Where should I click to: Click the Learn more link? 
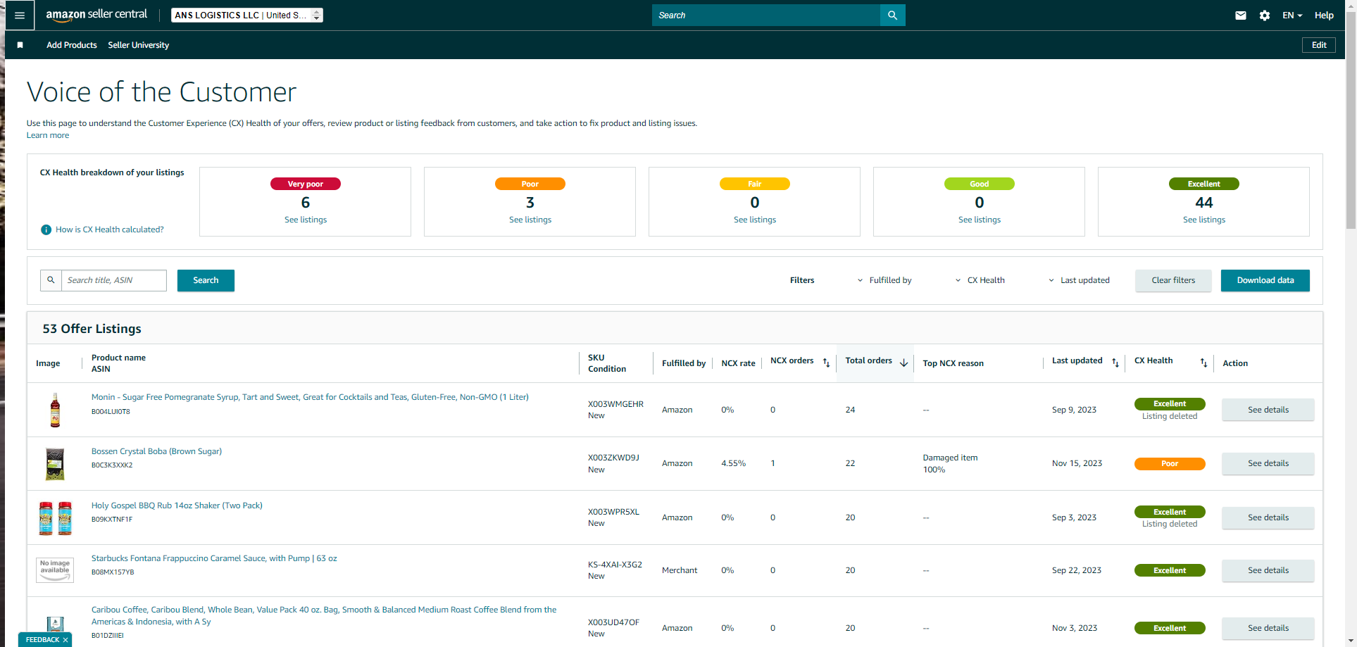point(48,135)
